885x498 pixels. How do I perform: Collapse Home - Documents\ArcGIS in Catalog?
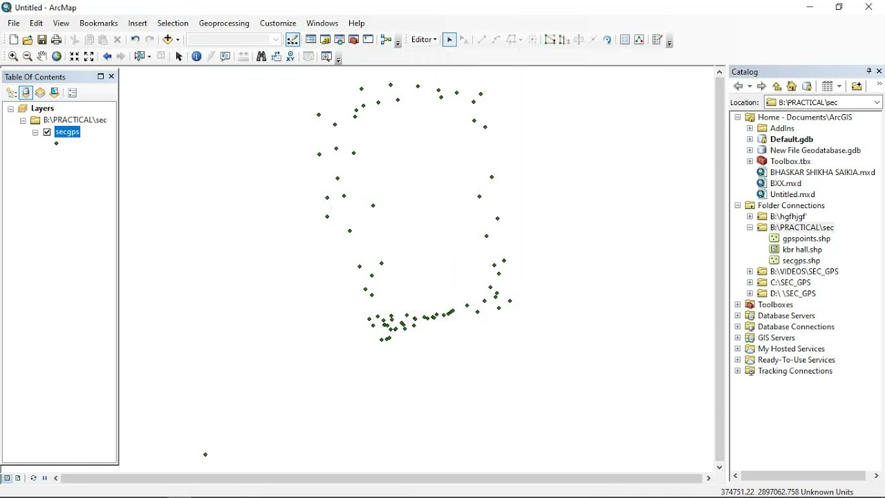click(x=738, y=118)
